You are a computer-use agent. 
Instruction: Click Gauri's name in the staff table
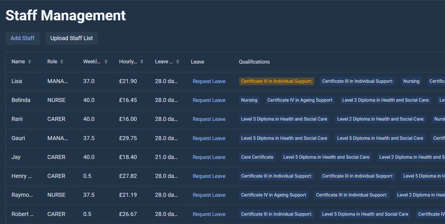pyautogui.click(x=18, y=138)
